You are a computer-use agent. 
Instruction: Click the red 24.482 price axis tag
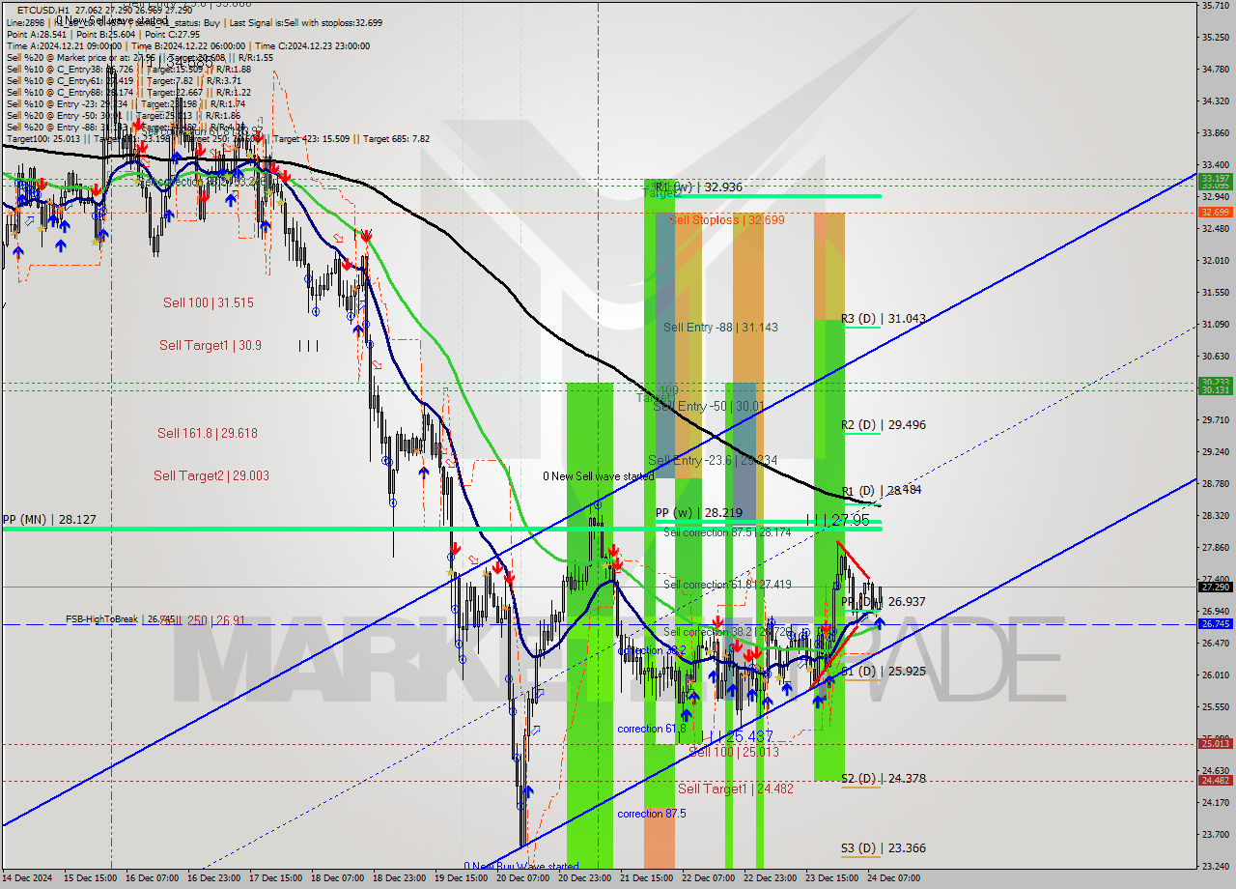(x=1215, y=780)
